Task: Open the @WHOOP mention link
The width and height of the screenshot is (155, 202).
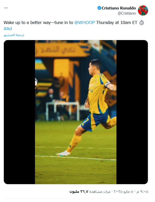Action: click(x=85, y=22)
